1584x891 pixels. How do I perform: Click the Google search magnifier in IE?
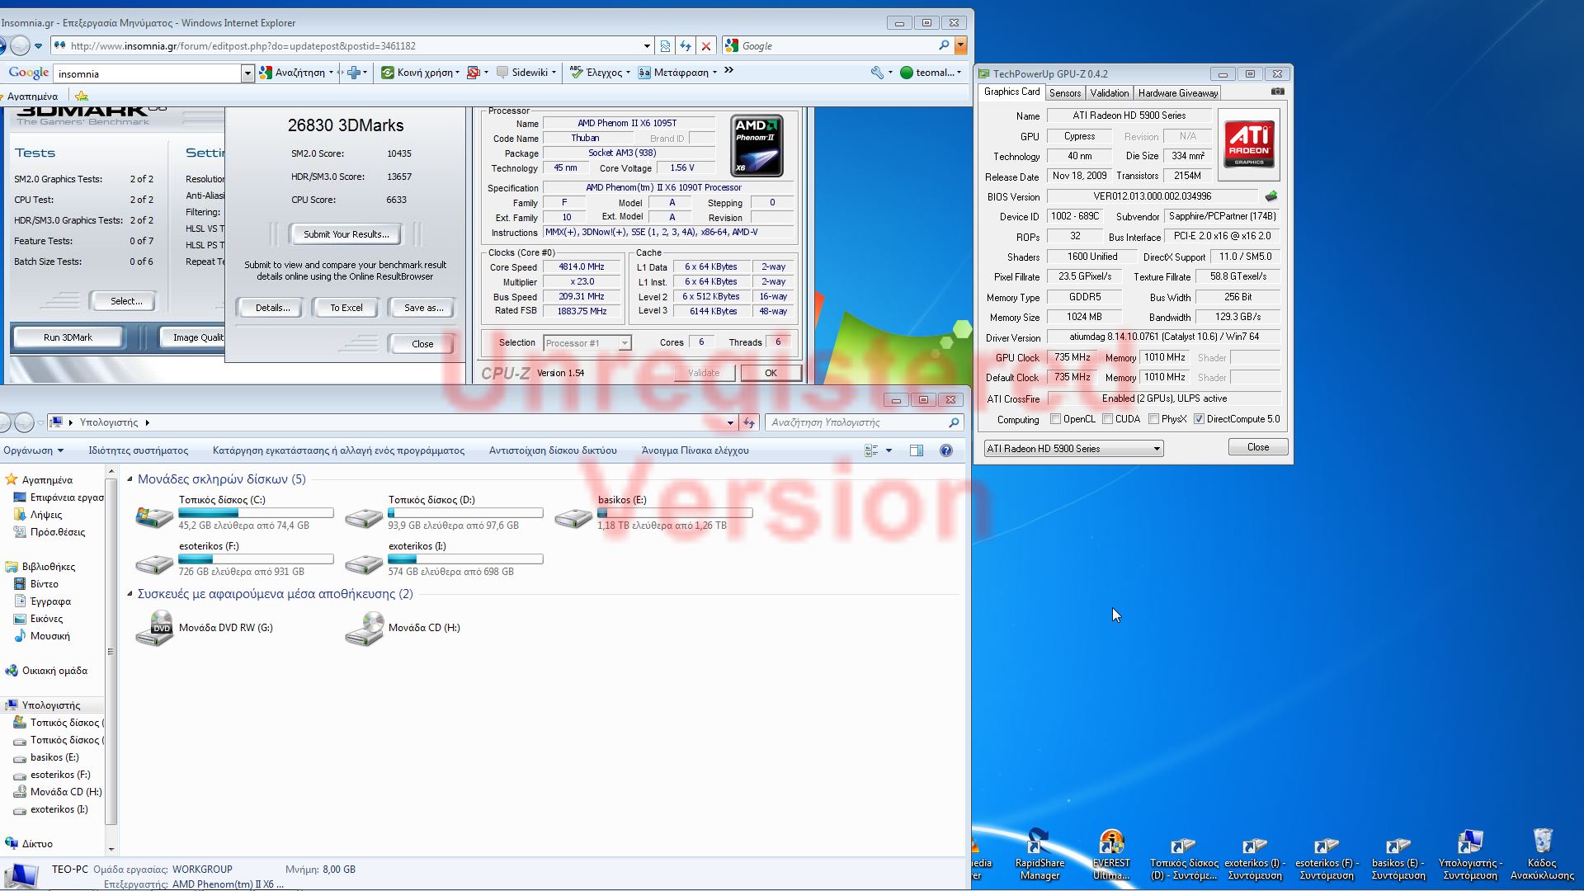[944, 46]
